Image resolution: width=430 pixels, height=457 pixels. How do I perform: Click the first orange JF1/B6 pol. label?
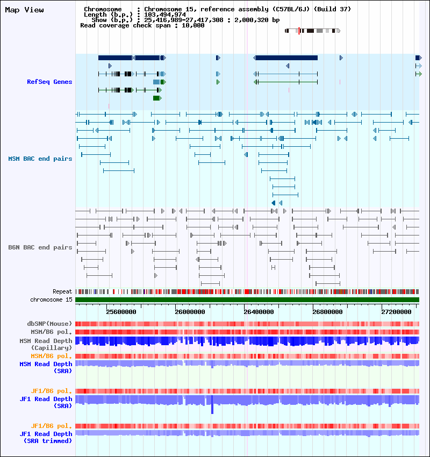(51, 391)
